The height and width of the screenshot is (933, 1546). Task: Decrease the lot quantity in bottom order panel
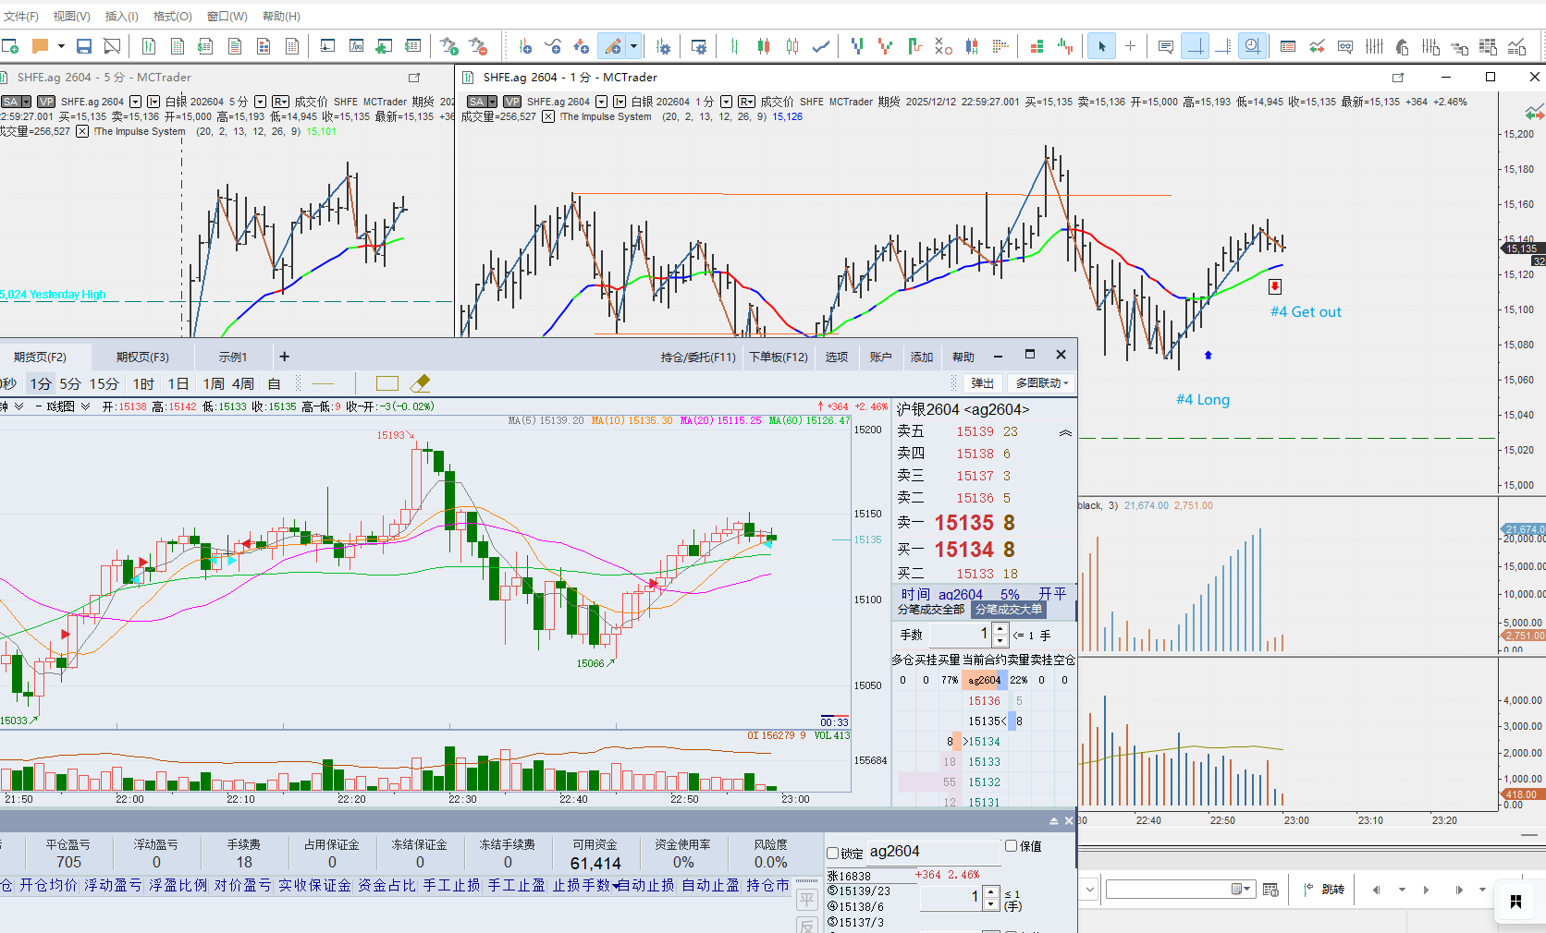tap(991, 903)
